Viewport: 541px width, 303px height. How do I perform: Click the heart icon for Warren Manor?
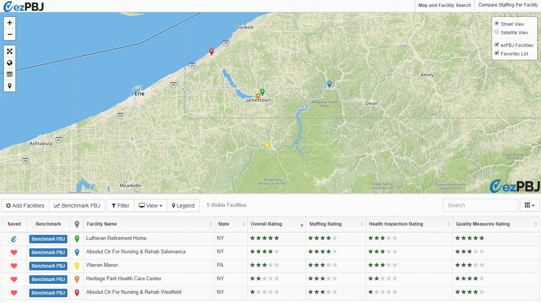pos(14,266)
